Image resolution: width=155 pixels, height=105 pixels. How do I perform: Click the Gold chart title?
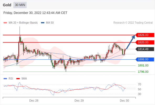(7, 5)
